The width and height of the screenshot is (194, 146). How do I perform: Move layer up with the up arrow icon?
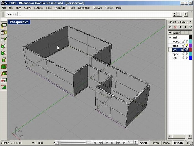coord(180,27)
